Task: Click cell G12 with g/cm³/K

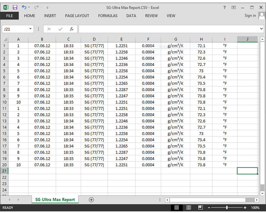Action: click(x=175, y=115)
